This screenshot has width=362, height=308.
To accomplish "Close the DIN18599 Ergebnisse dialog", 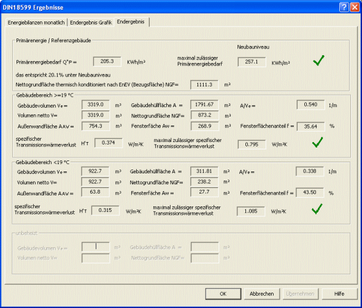I will click(x=355, y=7).
